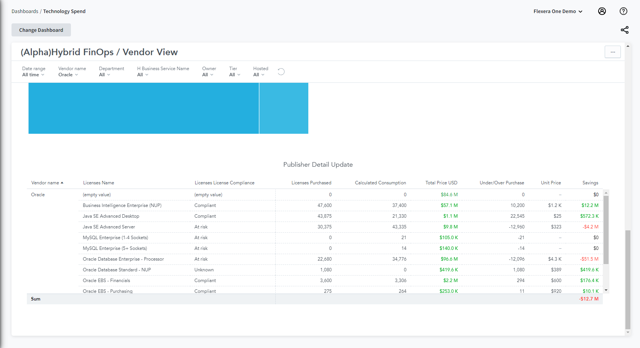The width and height of the screenshot is (640, 348).
Task: Click the share dashboard icon
Action: click(x=625, y=30)
